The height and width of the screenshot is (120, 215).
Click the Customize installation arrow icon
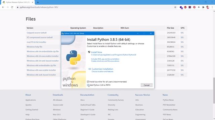[89, 69]
